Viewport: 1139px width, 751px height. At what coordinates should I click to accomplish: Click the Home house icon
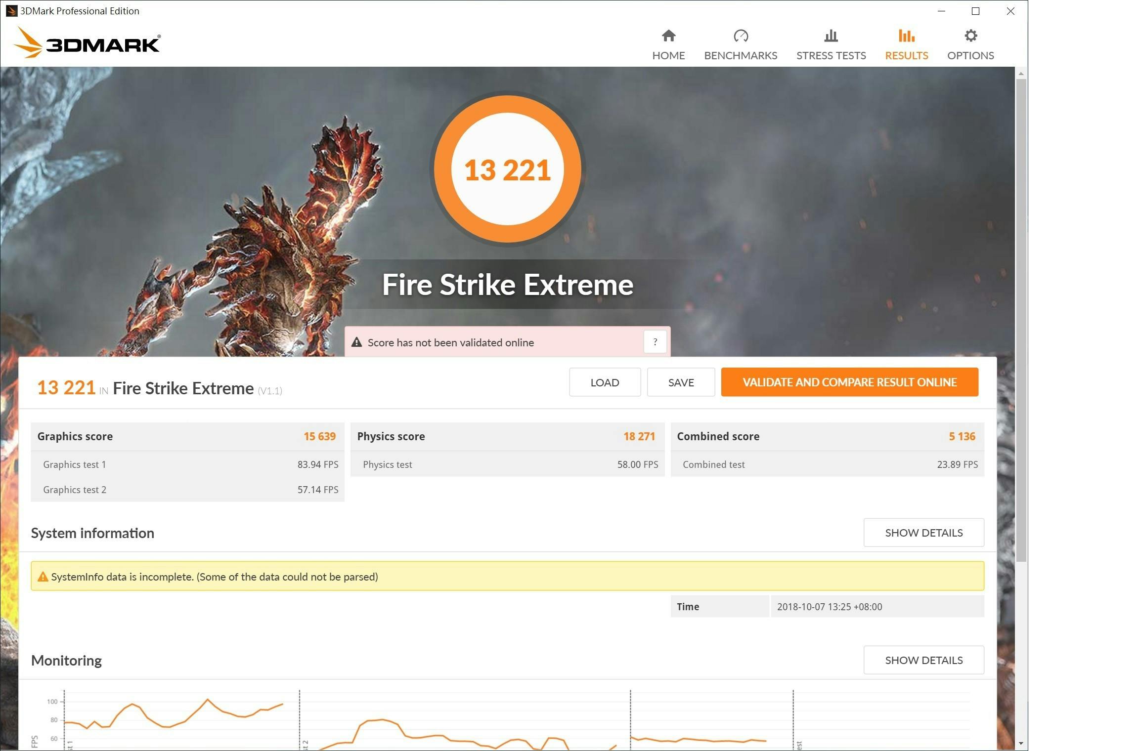pyautogui.click(x=668, y=36)
